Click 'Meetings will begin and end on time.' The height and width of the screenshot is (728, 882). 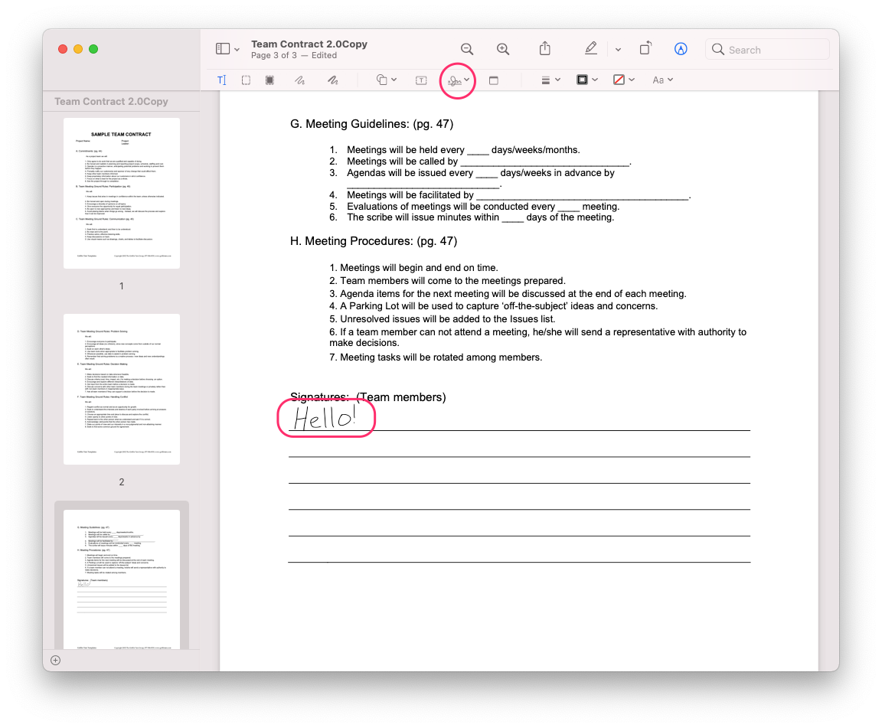pyautogui.click(x=419, y=268)
